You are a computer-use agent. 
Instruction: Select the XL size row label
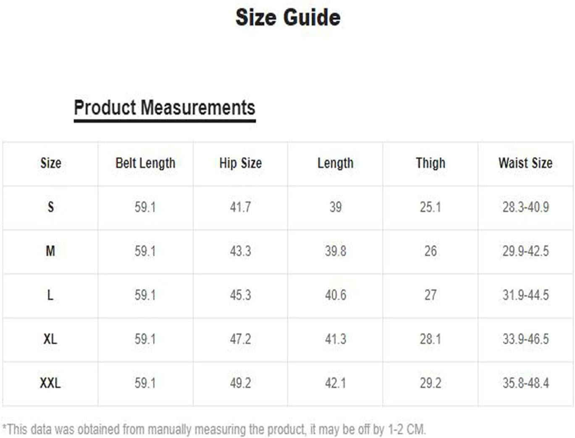tap(50, 339)
